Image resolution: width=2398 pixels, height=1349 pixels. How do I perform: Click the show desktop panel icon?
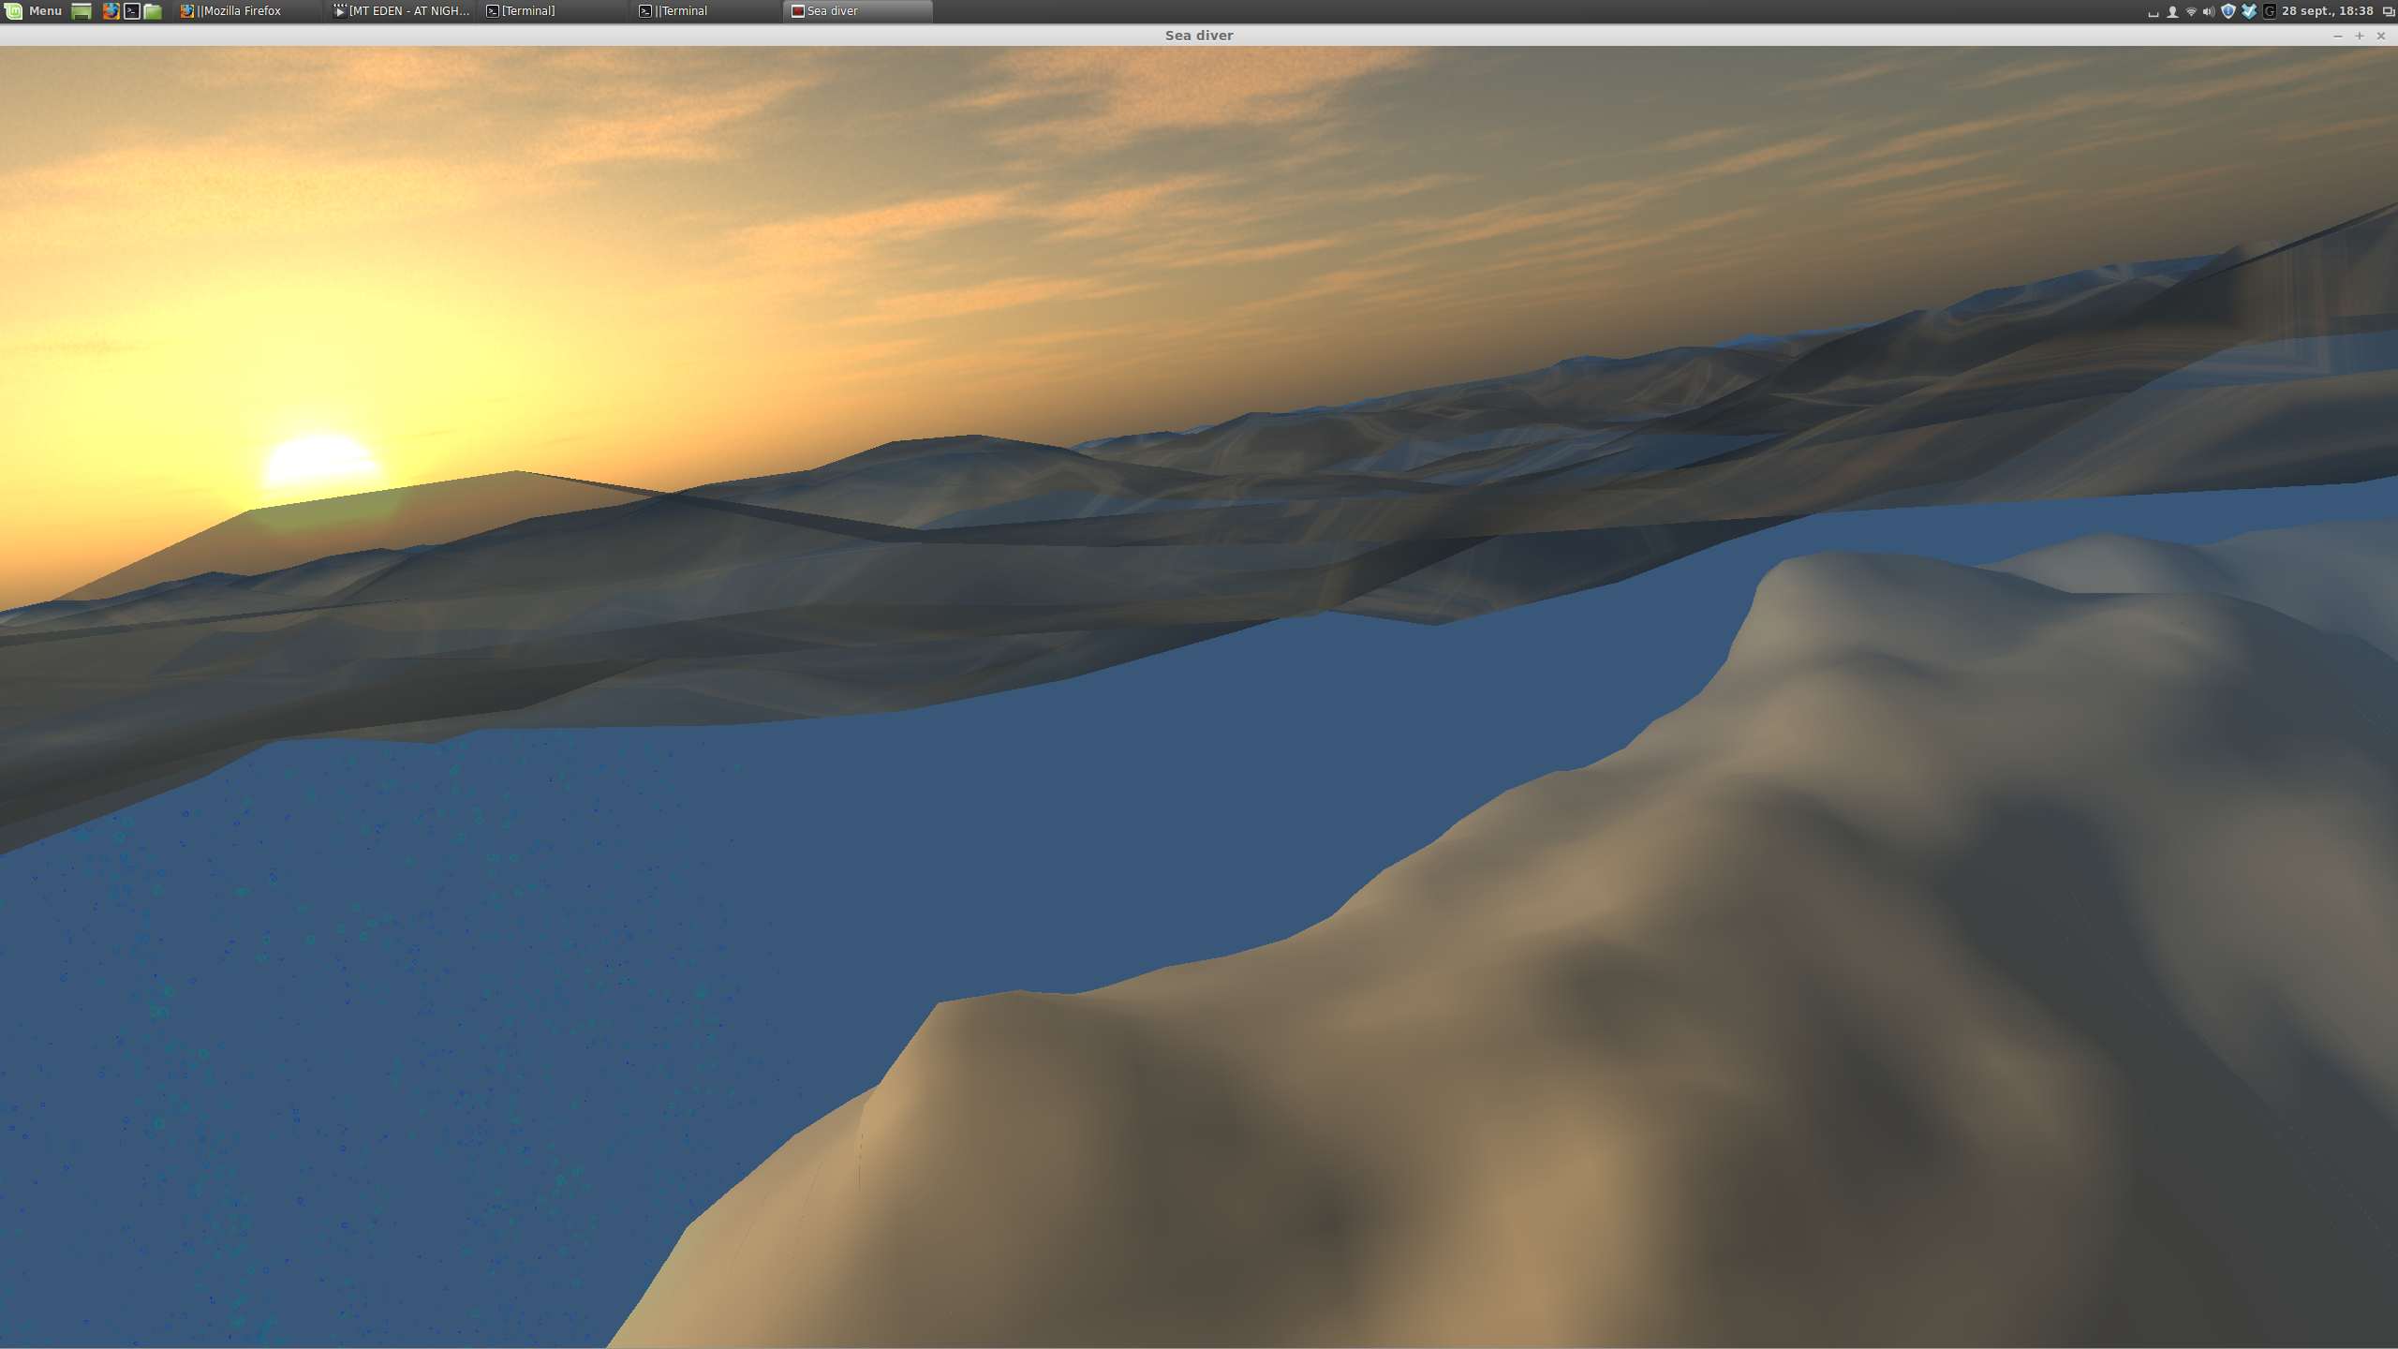[81, 11]
